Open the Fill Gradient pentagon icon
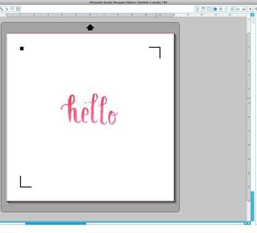The height and width of the screenshot is (233, 257). pyautogui.click(x=221, y=9)
